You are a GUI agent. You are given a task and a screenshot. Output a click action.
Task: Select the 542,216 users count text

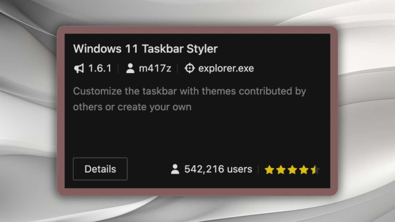click(218, 169)
